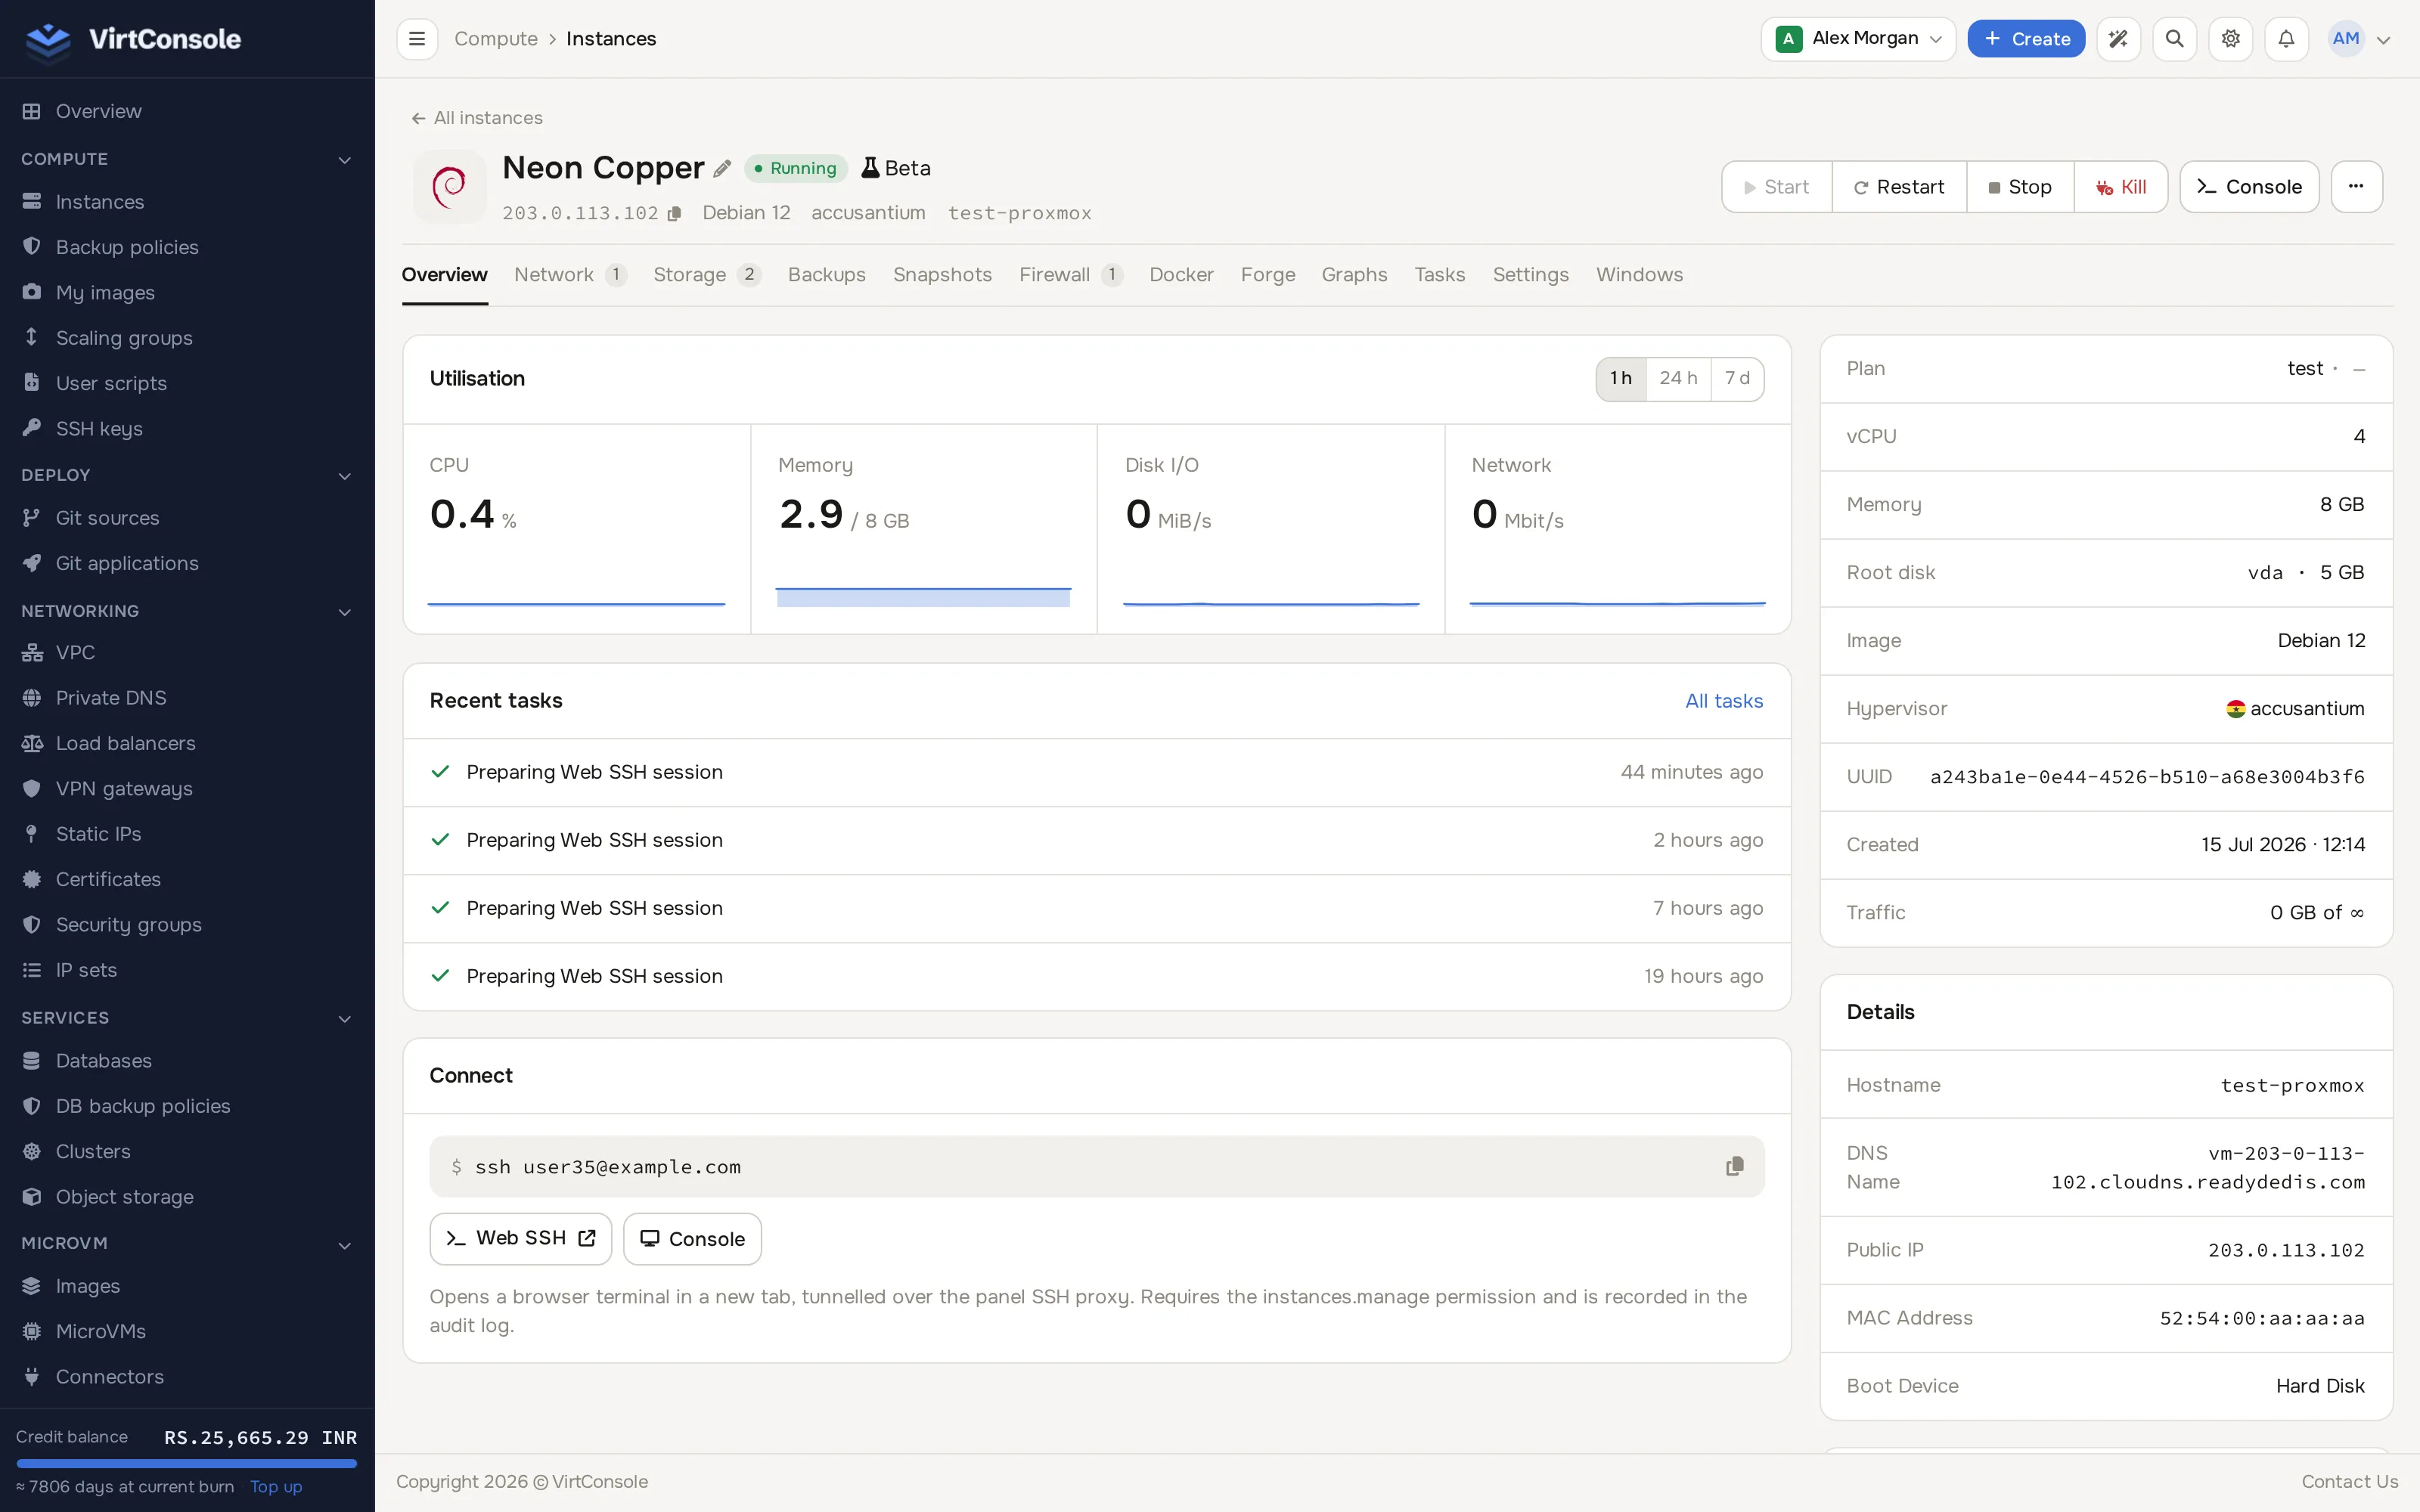Switch to the Storage tab
Screen dimensions: 2420x1512
point(707,275)
